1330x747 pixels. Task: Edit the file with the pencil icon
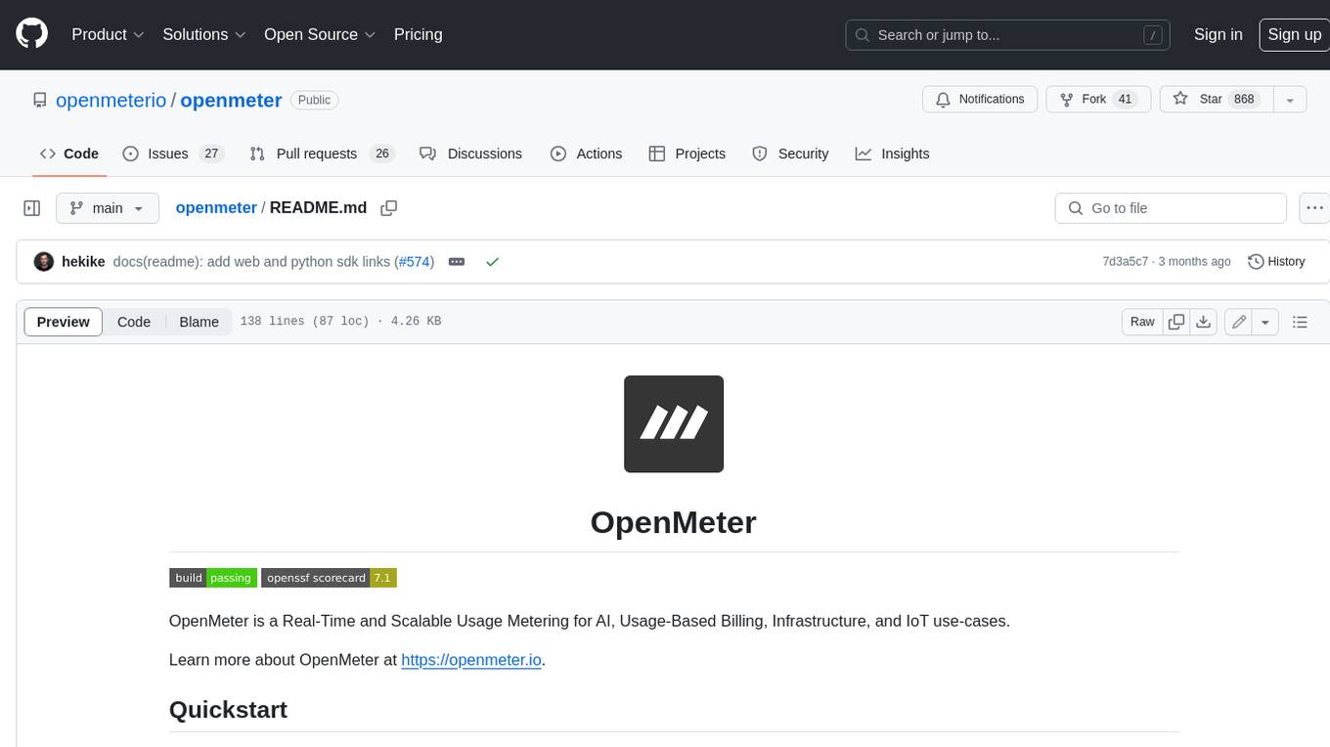[1239, 322]
